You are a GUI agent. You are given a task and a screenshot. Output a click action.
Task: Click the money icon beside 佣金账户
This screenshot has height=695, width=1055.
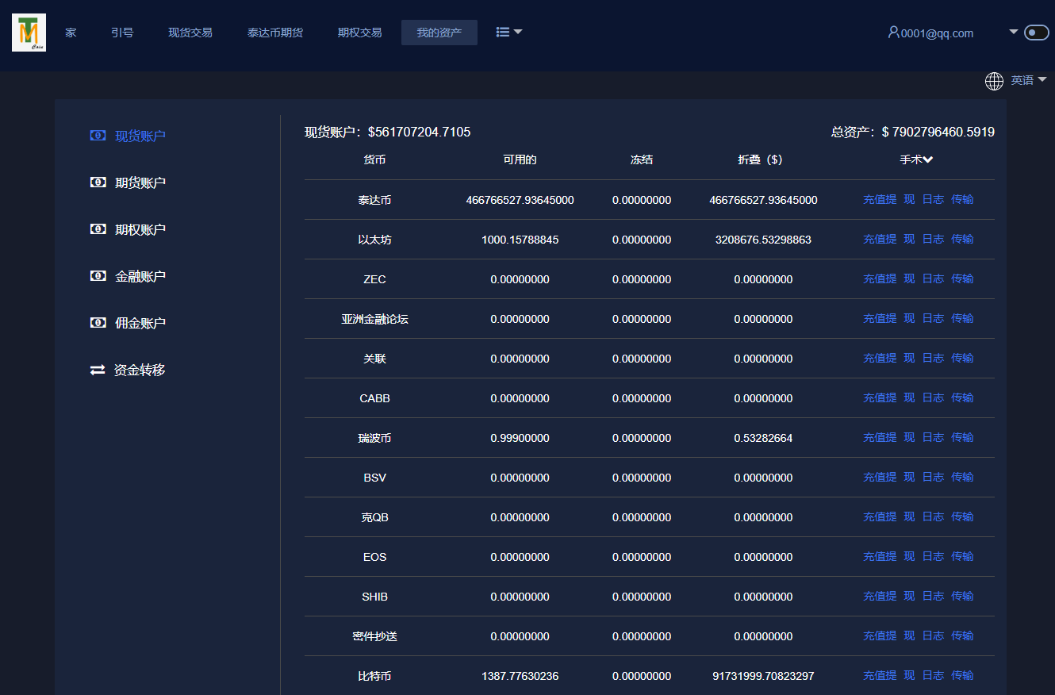click(98, 323)
